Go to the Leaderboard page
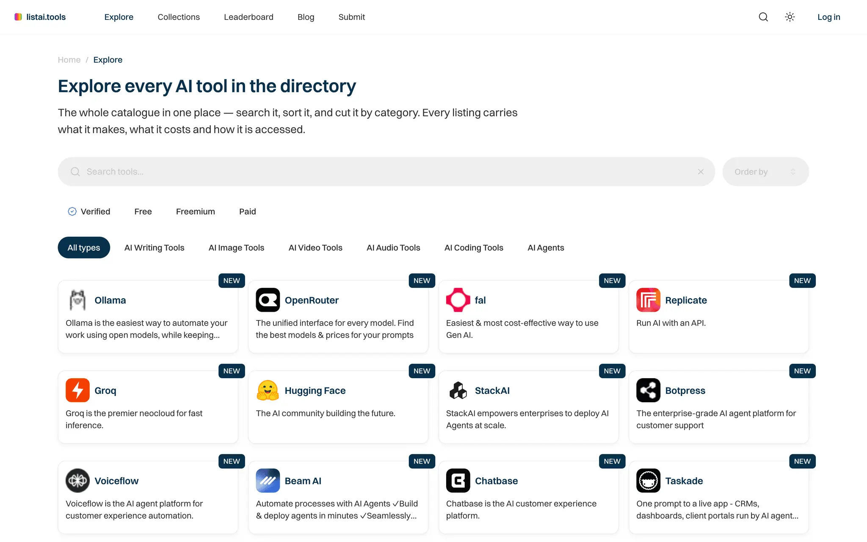This screenshot has height=542, width=867. (249, 17)
